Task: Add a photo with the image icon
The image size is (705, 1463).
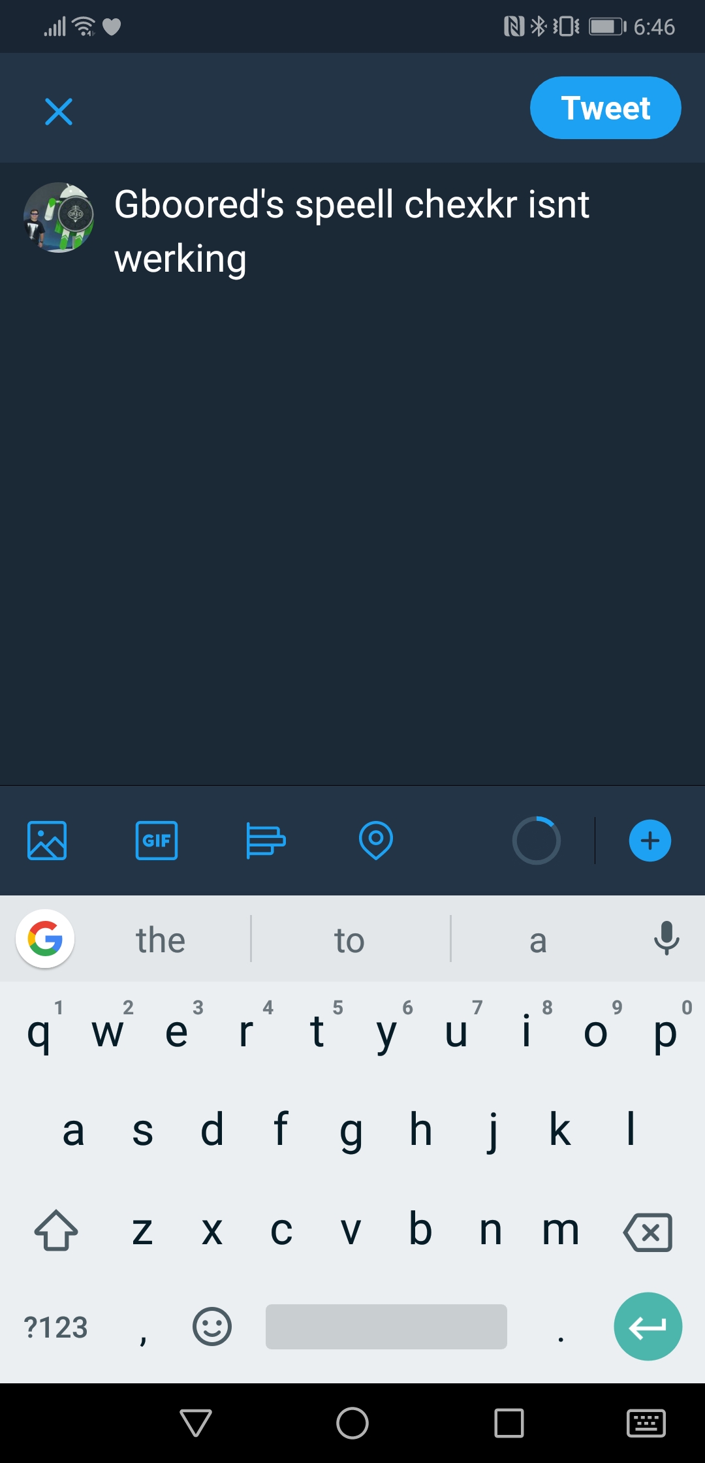Action: (47, 841)
